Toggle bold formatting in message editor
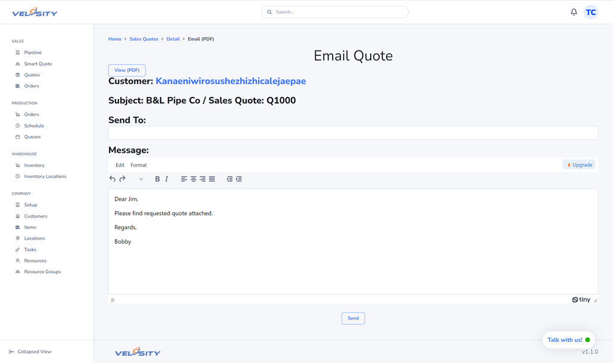 157,179
